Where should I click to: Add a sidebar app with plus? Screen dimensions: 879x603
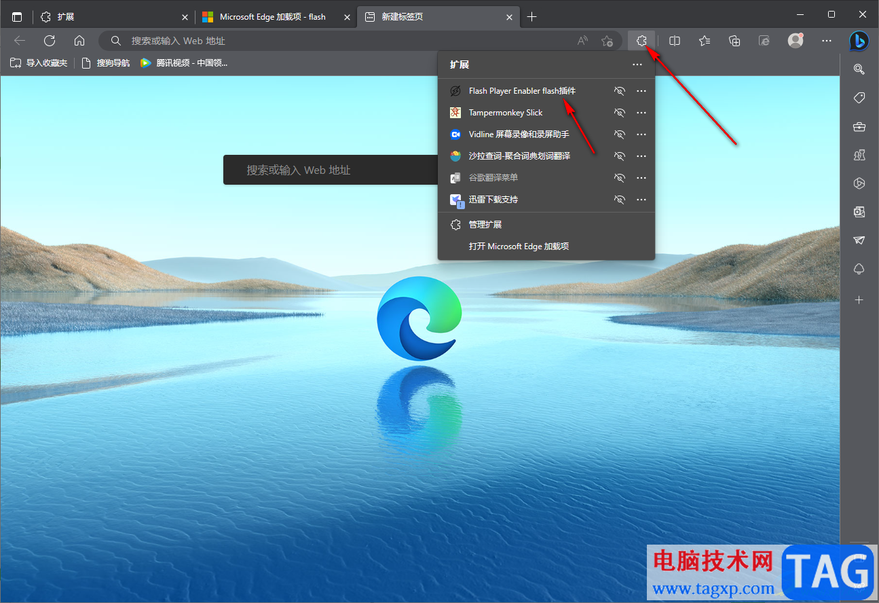(859, 299)
